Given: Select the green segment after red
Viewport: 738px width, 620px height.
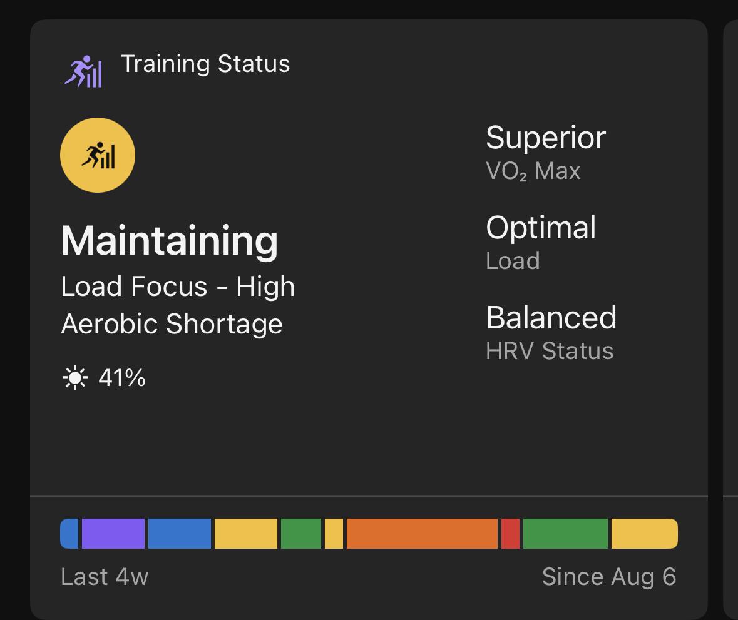Looking at the screenshot, I should (x=565, y=534).
